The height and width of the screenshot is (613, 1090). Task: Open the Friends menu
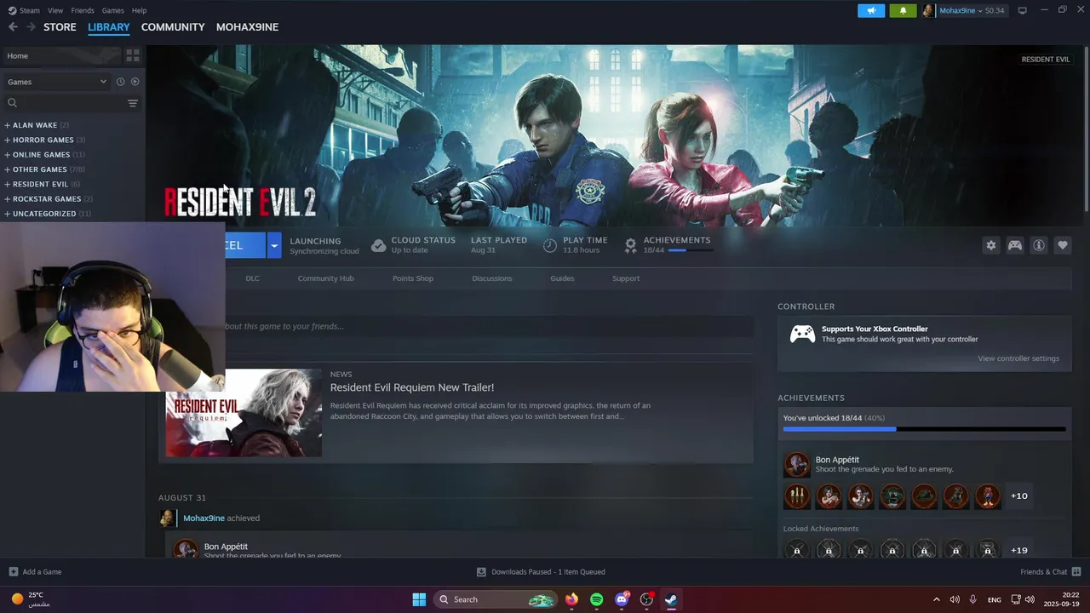coord(83,10)
